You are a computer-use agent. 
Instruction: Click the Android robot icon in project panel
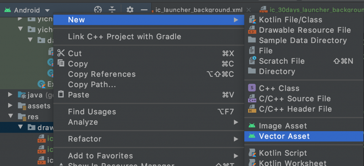(x=7, y=10)
